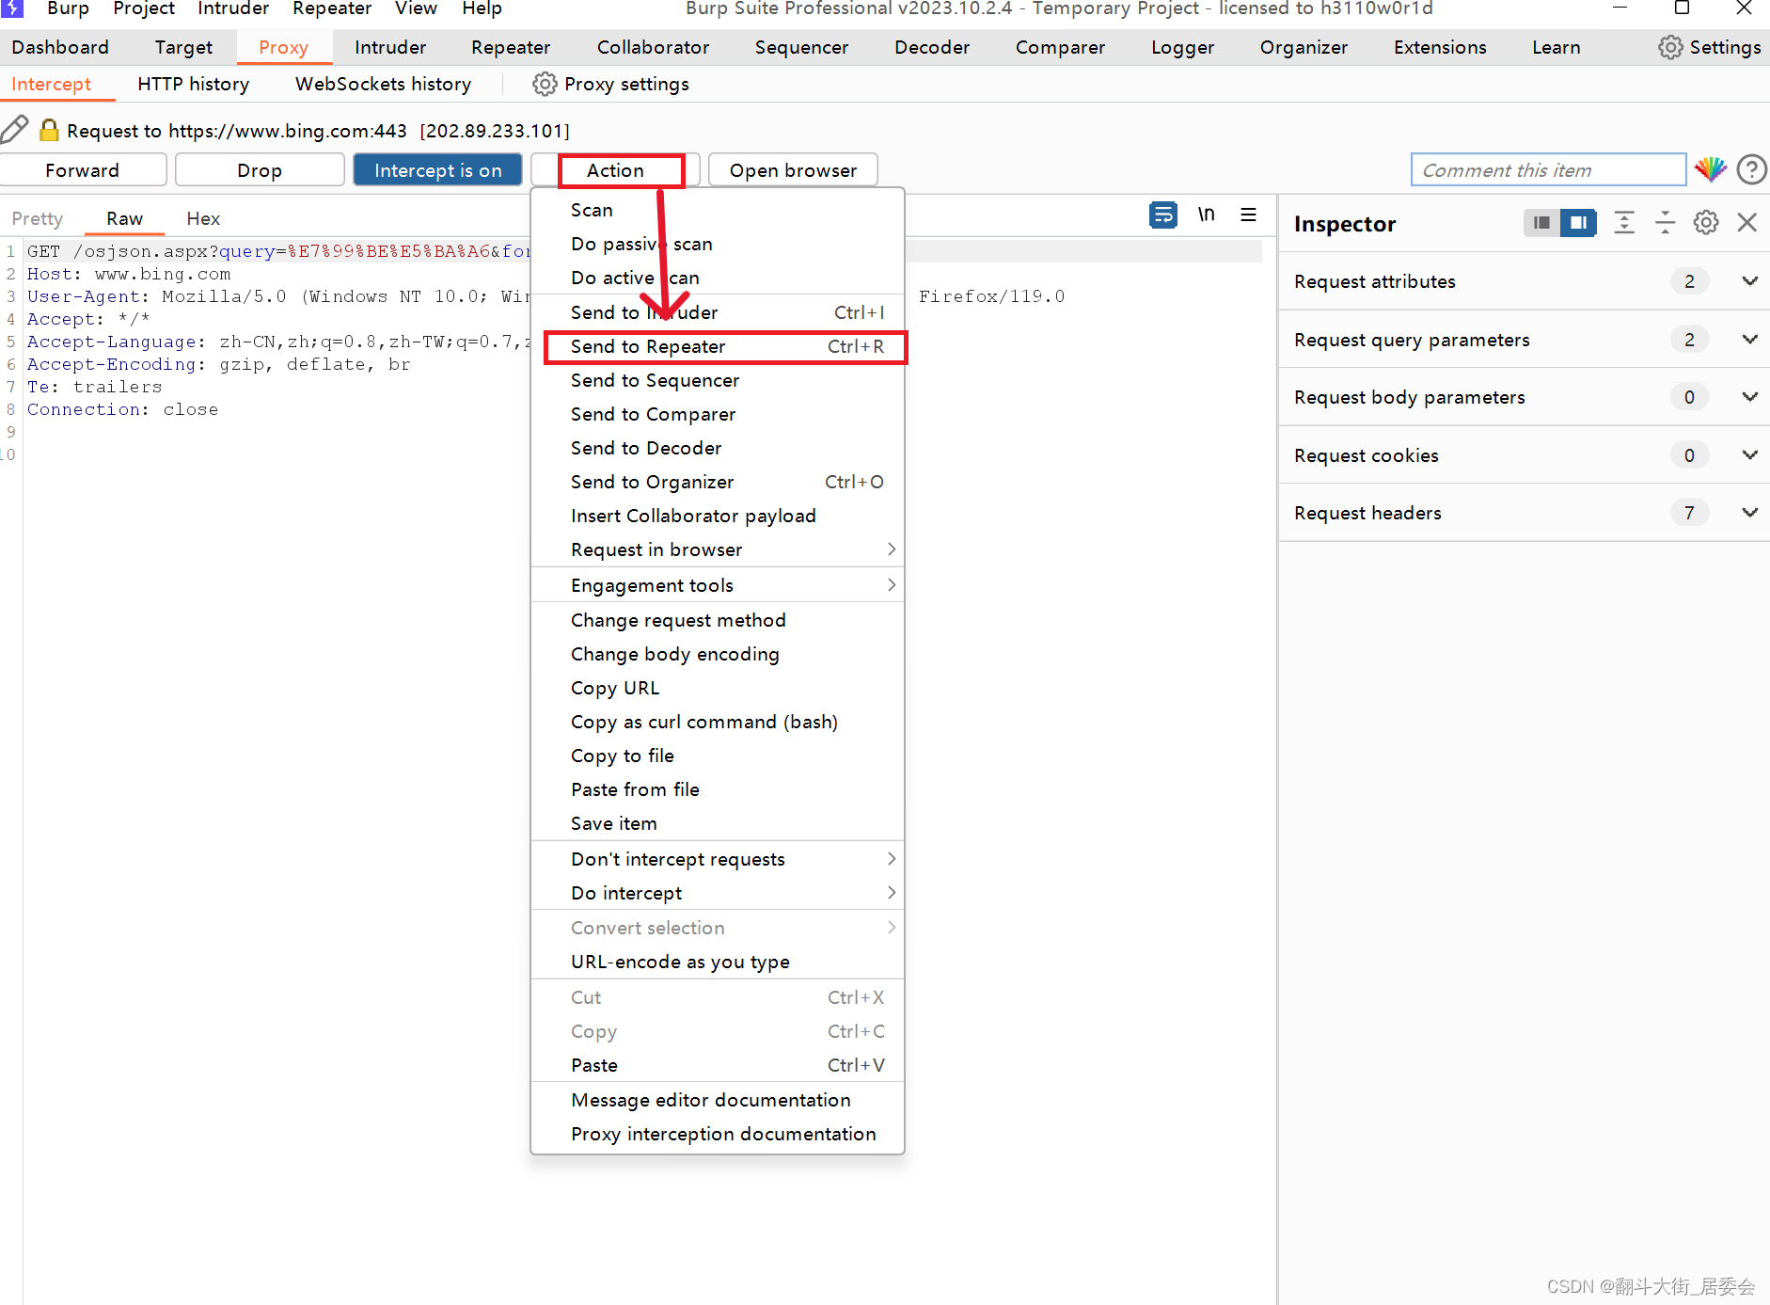Select Paste entry with Ctrl+V shortcut
The width and height of the screenshot is (1770, 1305).
coord(718,1065)
